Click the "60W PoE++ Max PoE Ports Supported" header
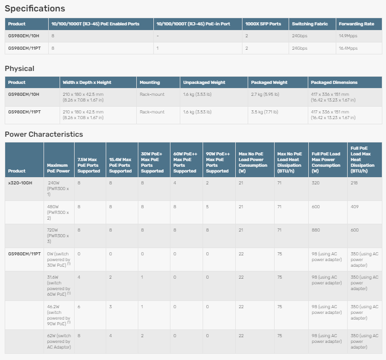Screen dimensions: 386x360 coord(187,160)
